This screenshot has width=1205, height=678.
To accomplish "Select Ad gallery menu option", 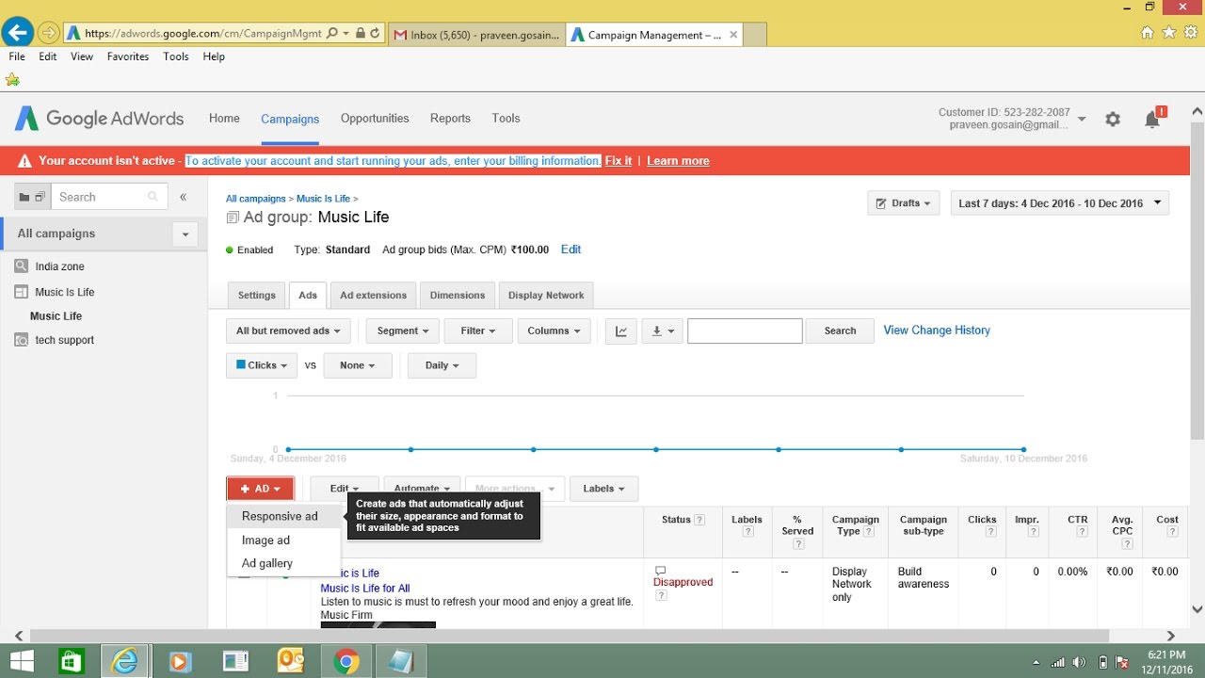I will [283, 563].
